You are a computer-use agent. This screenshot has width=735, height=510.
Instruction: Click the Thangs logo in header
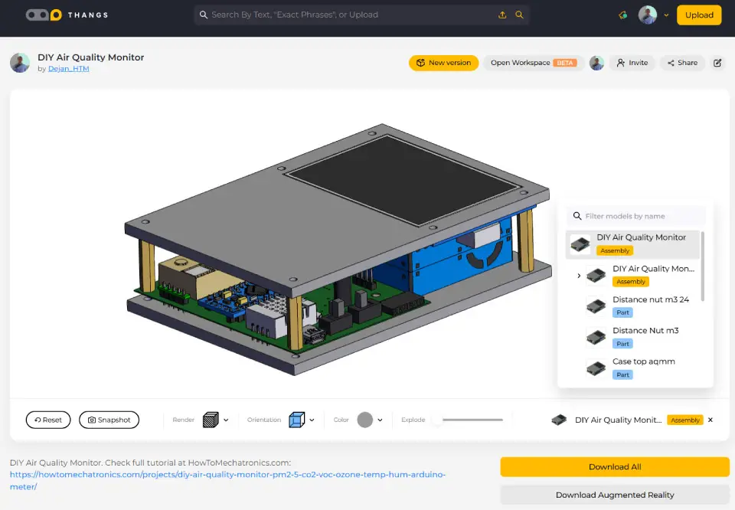point(67,15)
